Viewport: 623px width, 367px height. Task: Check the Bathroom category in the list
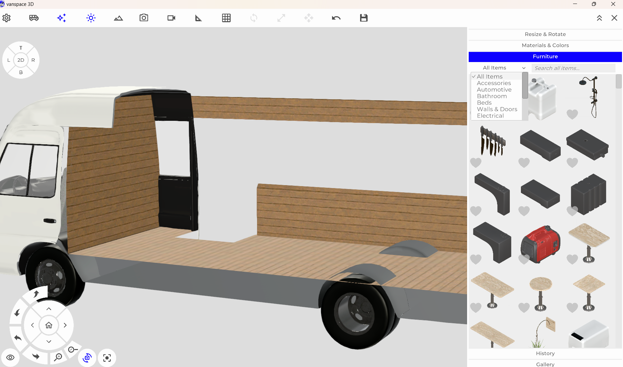point(492,96)
